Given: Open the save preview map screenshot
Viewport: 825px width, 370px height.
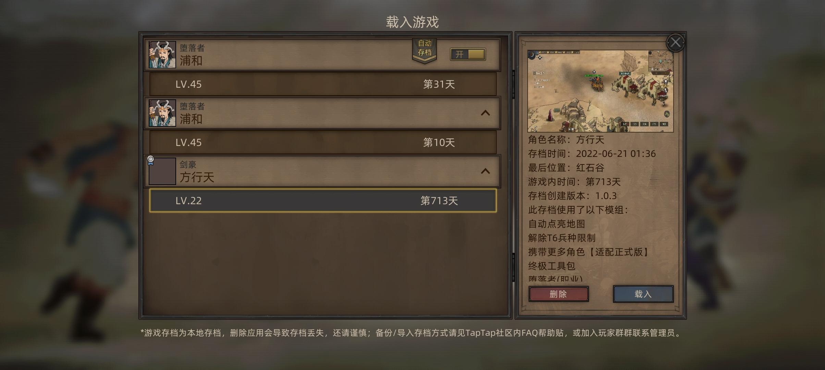Looking at the screenshot, I should [x=600, y=91].
